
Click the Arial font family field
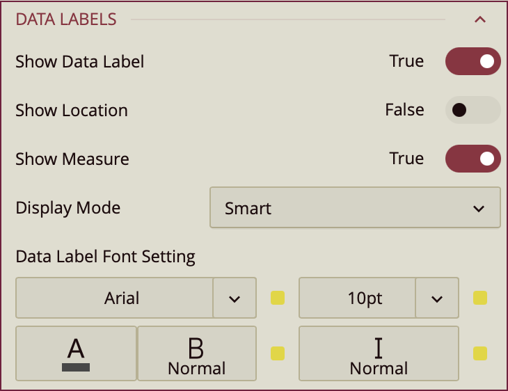(115, 298)
